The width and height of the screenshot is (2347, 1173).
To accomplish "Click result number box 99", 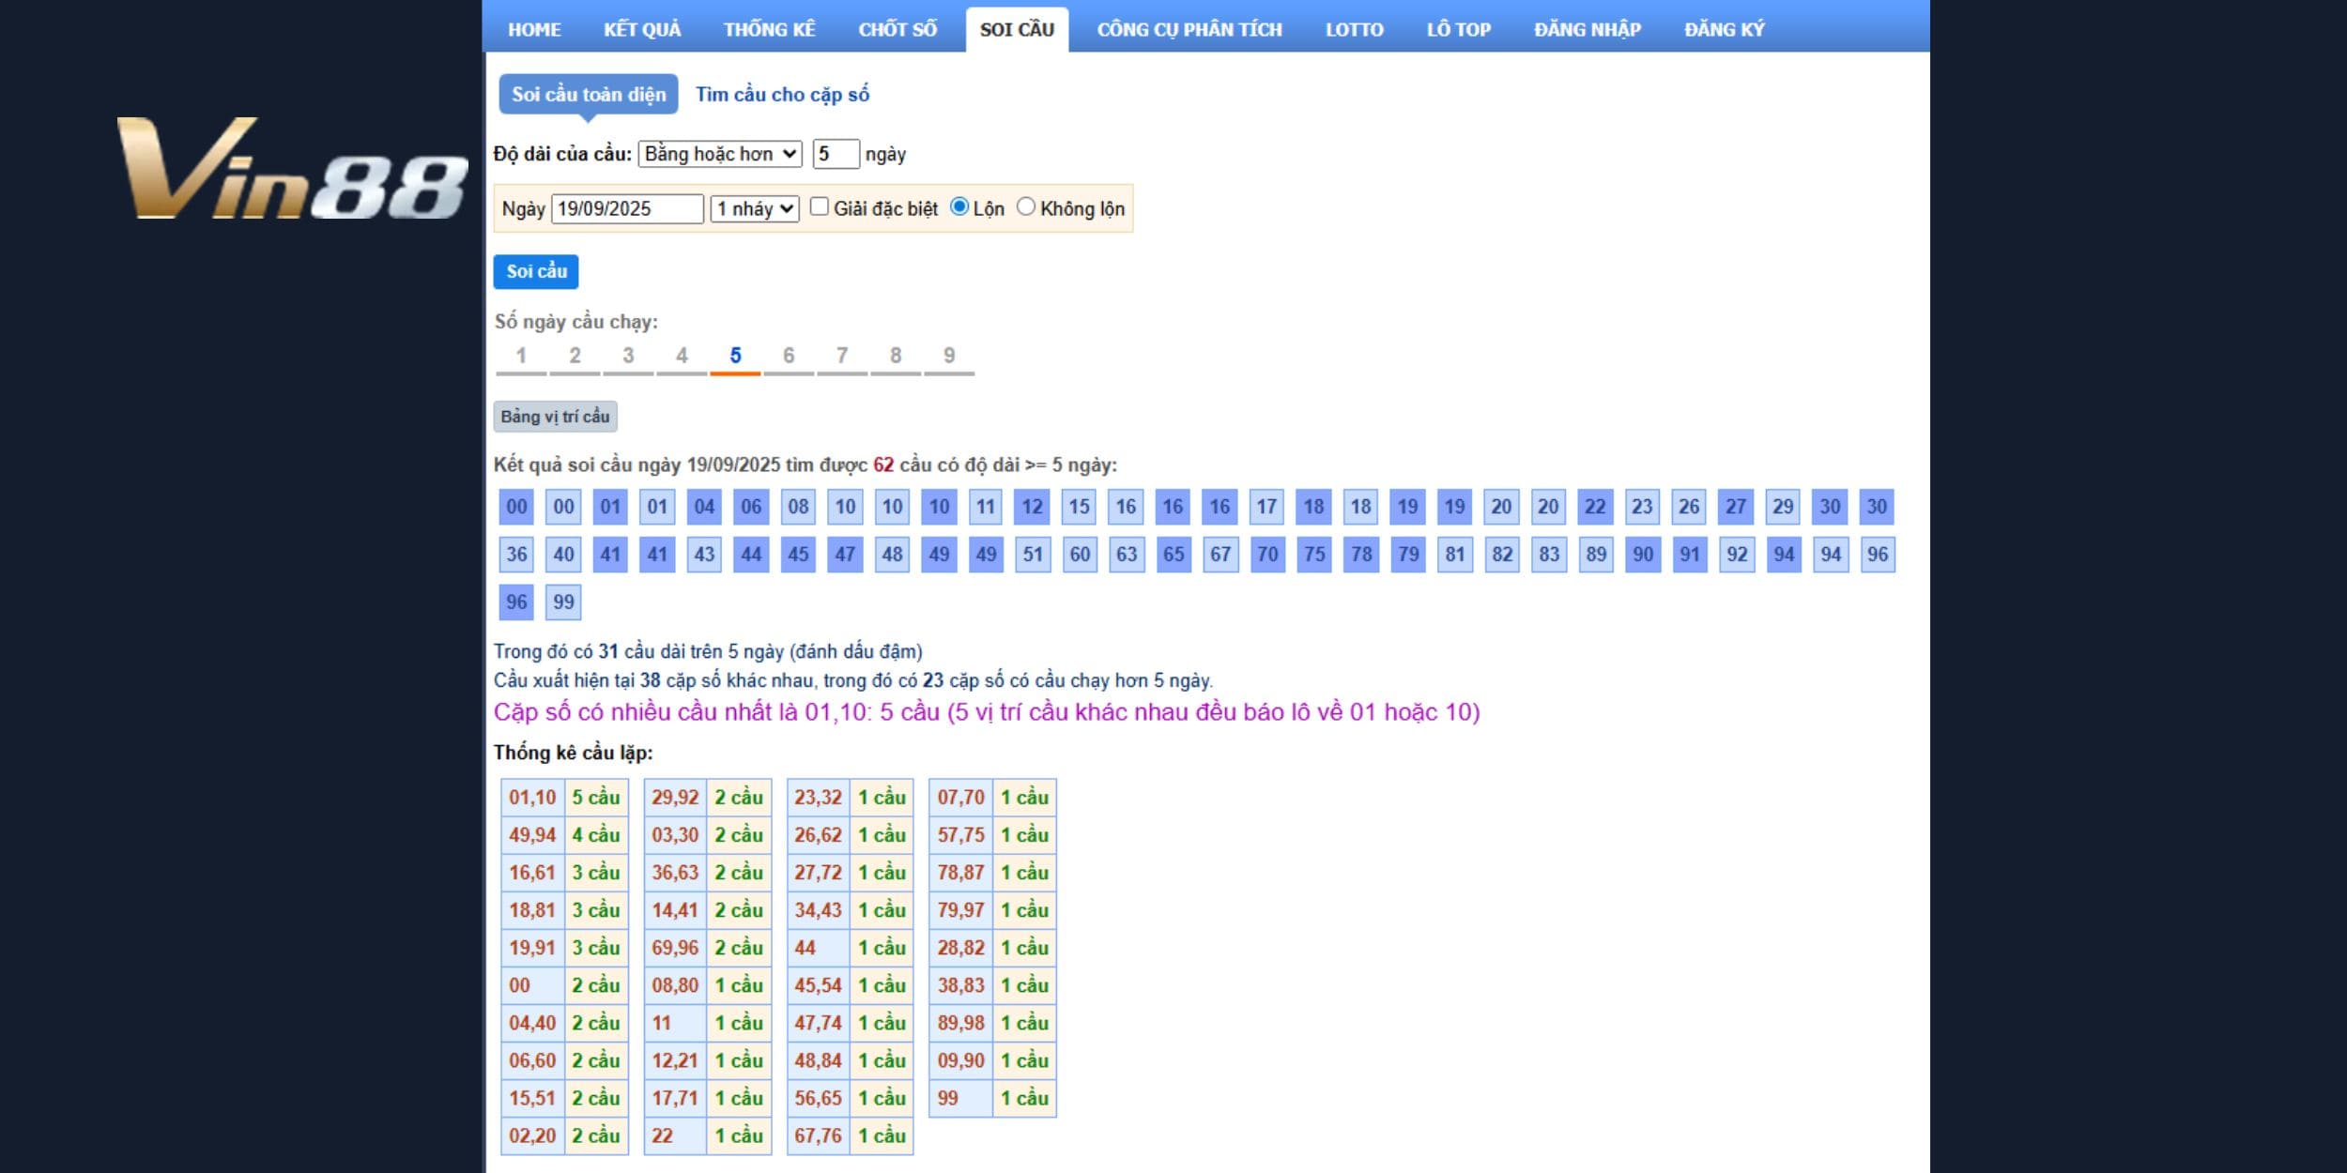I will [x=563, y=602].
